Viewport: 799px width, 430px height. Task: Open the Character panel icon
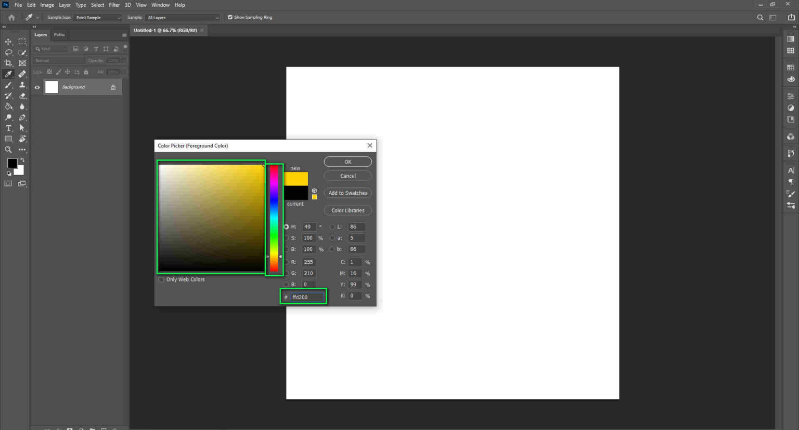(790, 170)
